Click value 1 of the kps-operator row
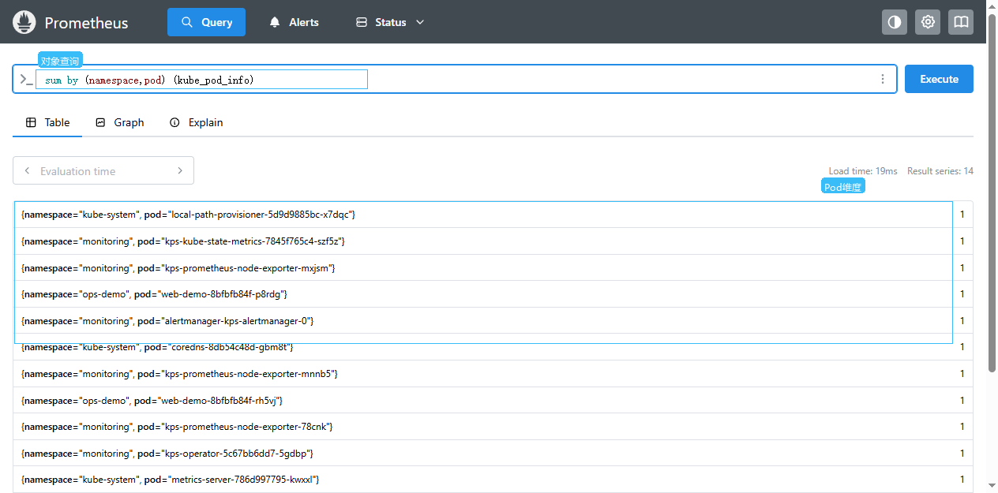 click(x=962, y=454)
